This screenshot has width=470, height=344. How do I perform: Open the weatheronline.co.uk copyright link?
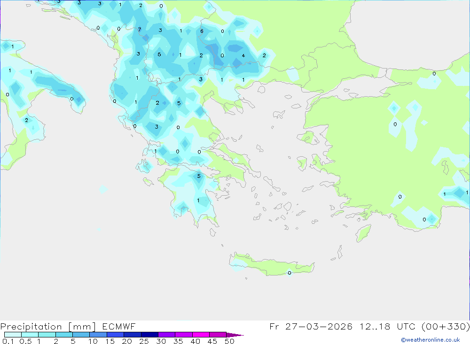tap(431, 340)
